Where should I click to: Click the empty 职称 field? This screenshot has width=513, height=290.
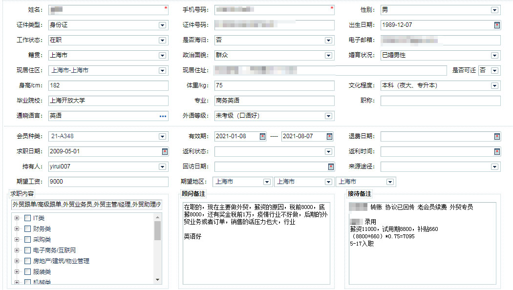440,101
